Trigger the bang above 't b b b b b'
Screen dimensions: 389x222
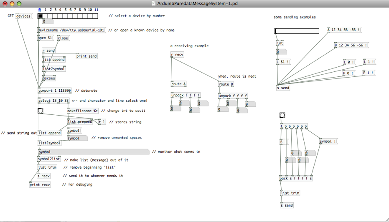point(282,116)
